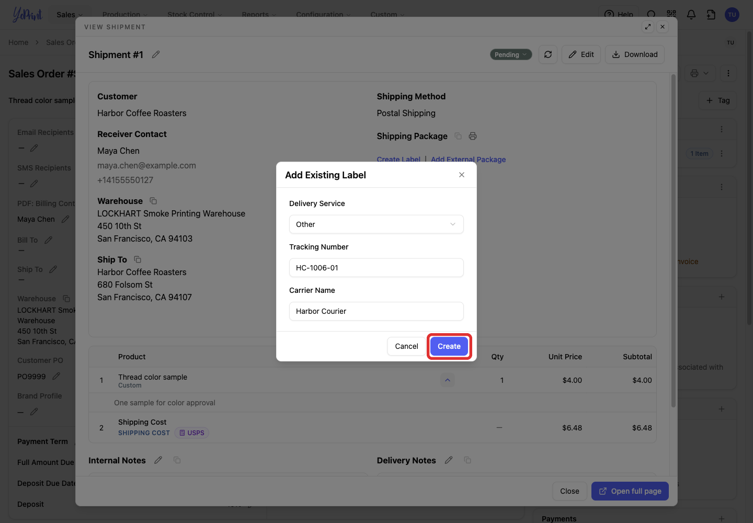
Task: Click the USPS tag on Shipping Cost
Action: click(x=191, y=433)
